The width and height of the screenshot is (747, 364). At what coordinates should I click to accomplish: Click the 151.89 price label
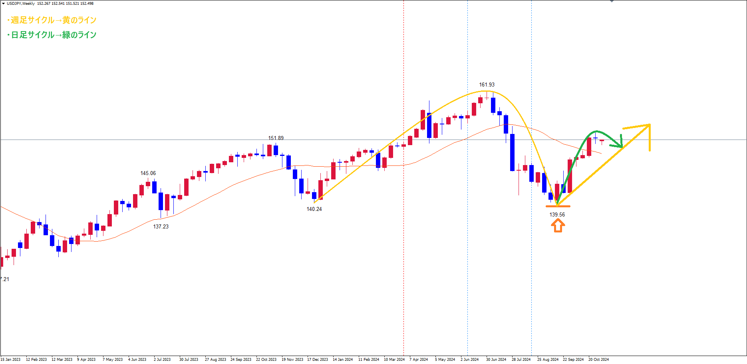click(276, 138)
